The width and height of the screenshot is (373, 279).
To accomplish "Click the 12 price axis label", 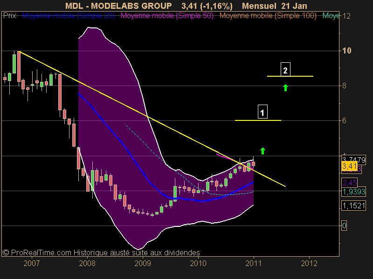I will pyautogui.click(x=346, y=16).
